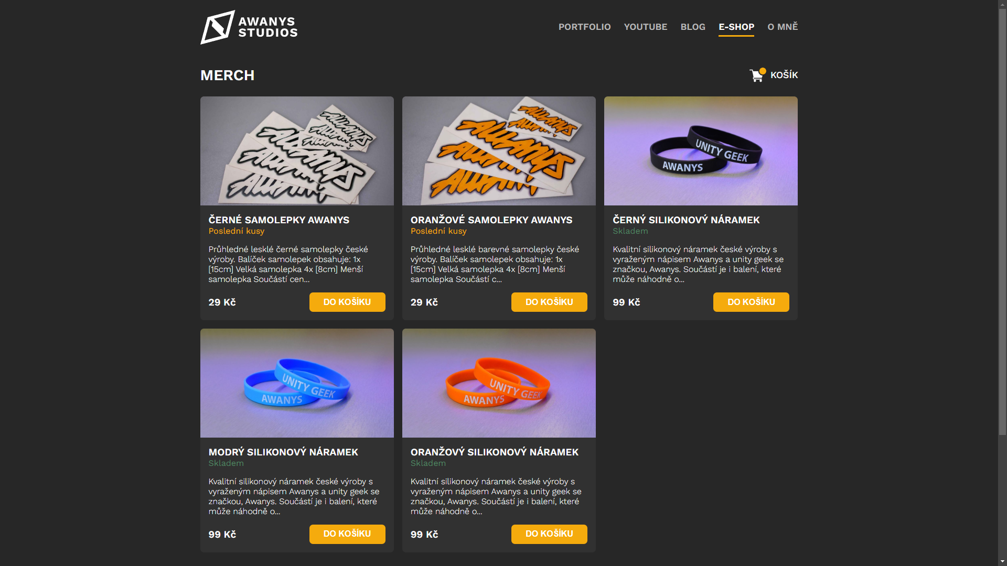This screenshot has height=566, width=1007.
Task: Open the orange stickers product image
Action: [499, 151]
